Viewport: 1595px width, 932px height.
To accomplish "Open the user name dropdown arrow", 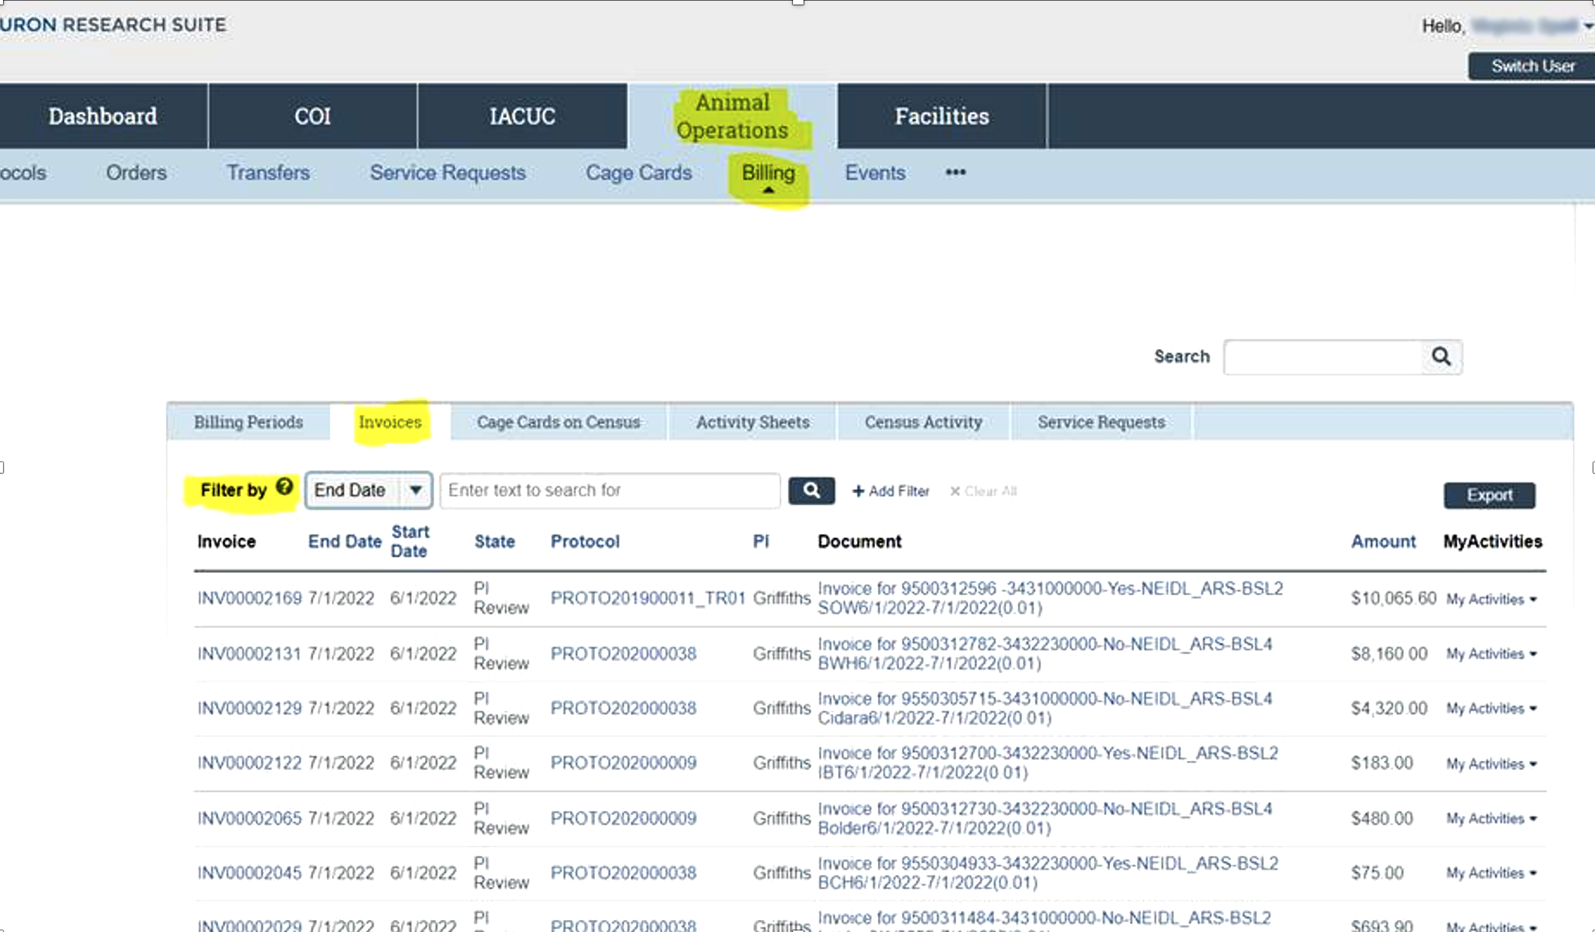I will click(1587, 26).
